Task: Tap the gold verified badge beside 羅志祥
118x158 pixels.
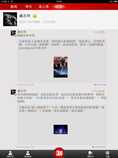Action: click(x=35, y=16)
